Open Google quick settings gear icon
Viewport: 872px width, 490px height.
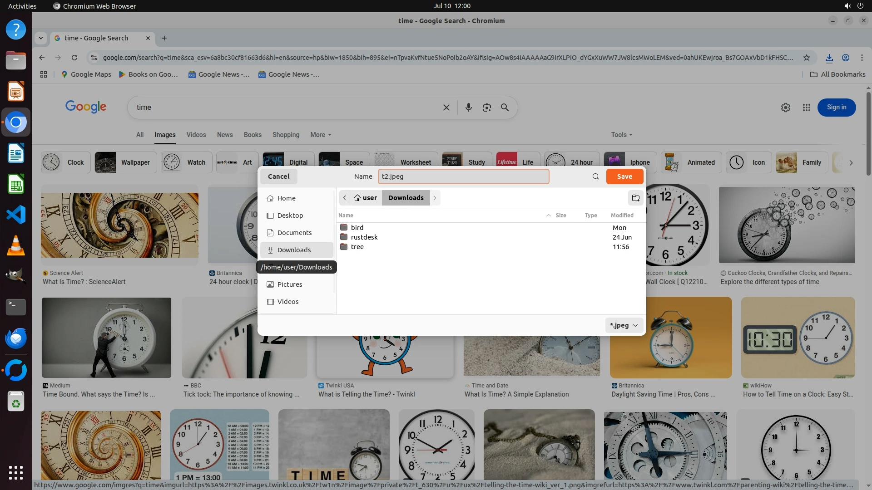click(785, 108)
